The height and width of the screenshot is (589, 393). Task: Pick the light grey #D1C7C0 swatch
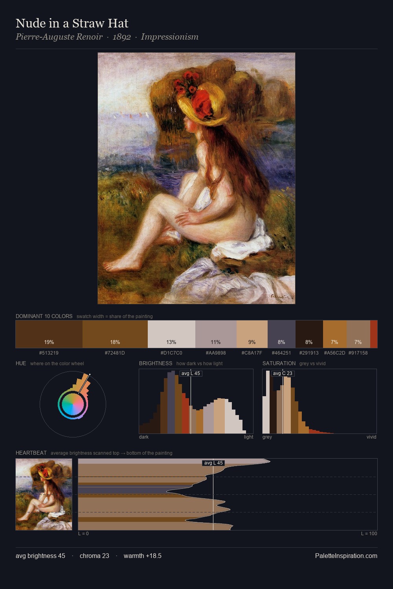point(171,334)
